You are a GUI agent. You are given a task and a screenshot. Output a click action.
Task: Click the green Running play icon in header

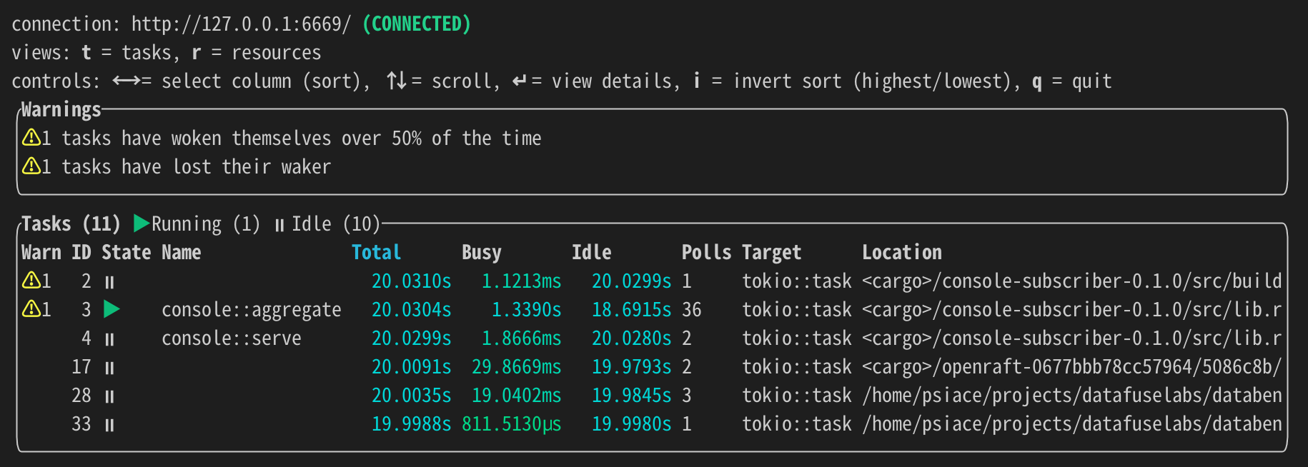(141, 224)
